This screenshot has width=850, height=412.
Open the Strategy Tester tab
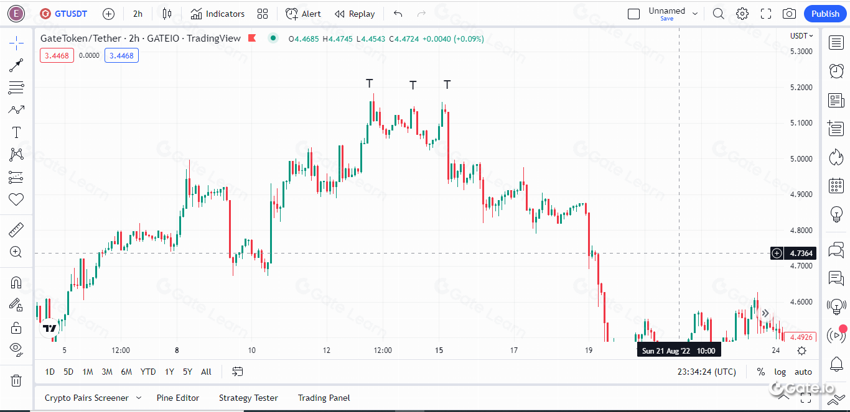pyautogui.click(x=248, y=397)
